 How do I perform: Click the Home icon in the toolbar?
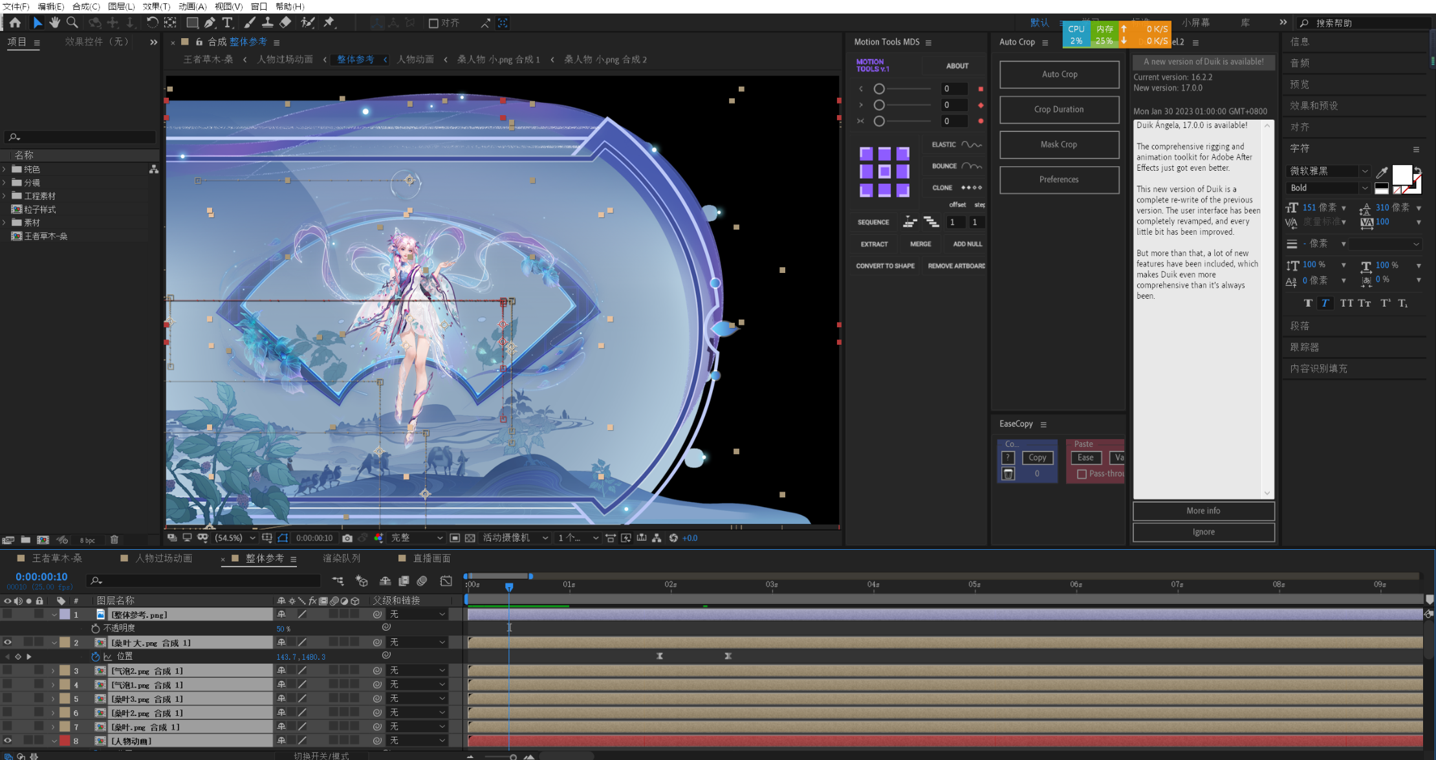pos(15,23)
